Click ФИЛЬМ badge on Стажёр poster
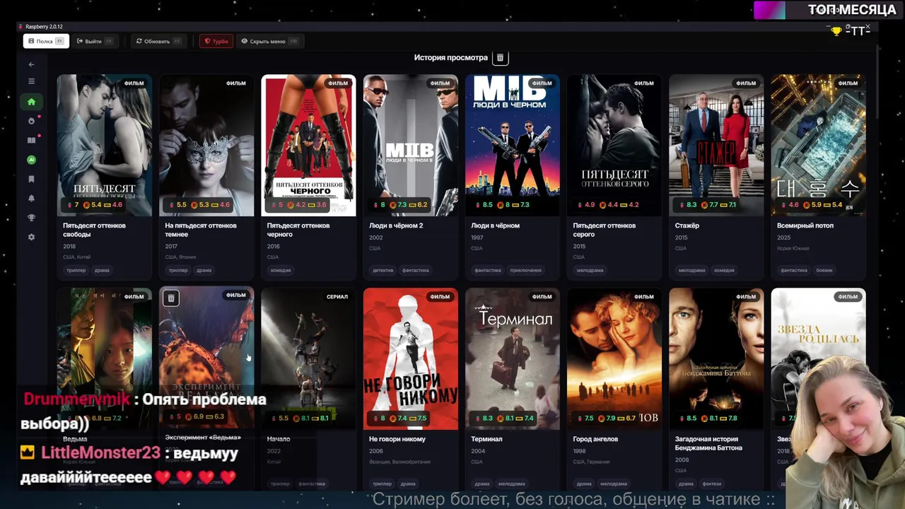The width and height of the screenshot is (905, 509). (x=745, y=83)
